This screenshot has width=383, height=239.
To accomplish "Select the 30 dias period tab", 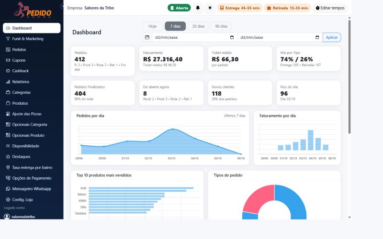I will (198, 26).
